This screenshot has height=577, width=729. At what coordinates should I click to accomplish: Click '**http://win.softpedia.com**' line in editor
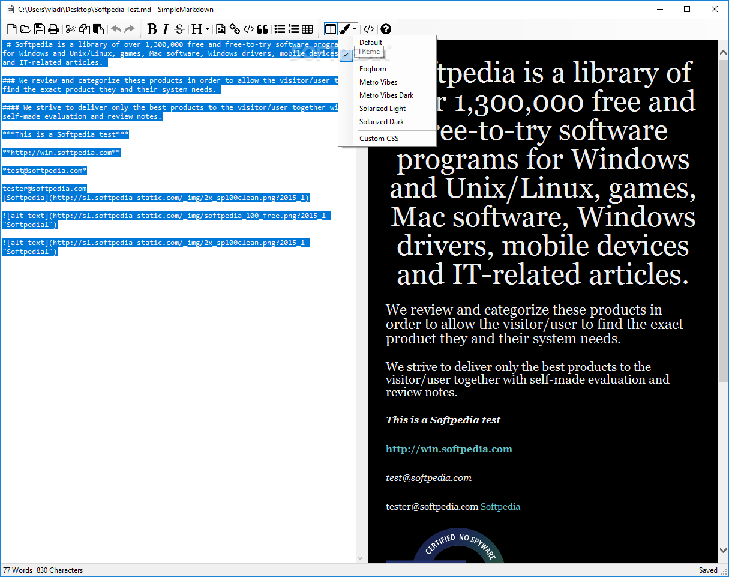[62, 153]
